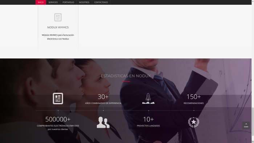Select NOSOTROS in the navigation bar
The height and width of the screenshot is (143, 254).
84,2
